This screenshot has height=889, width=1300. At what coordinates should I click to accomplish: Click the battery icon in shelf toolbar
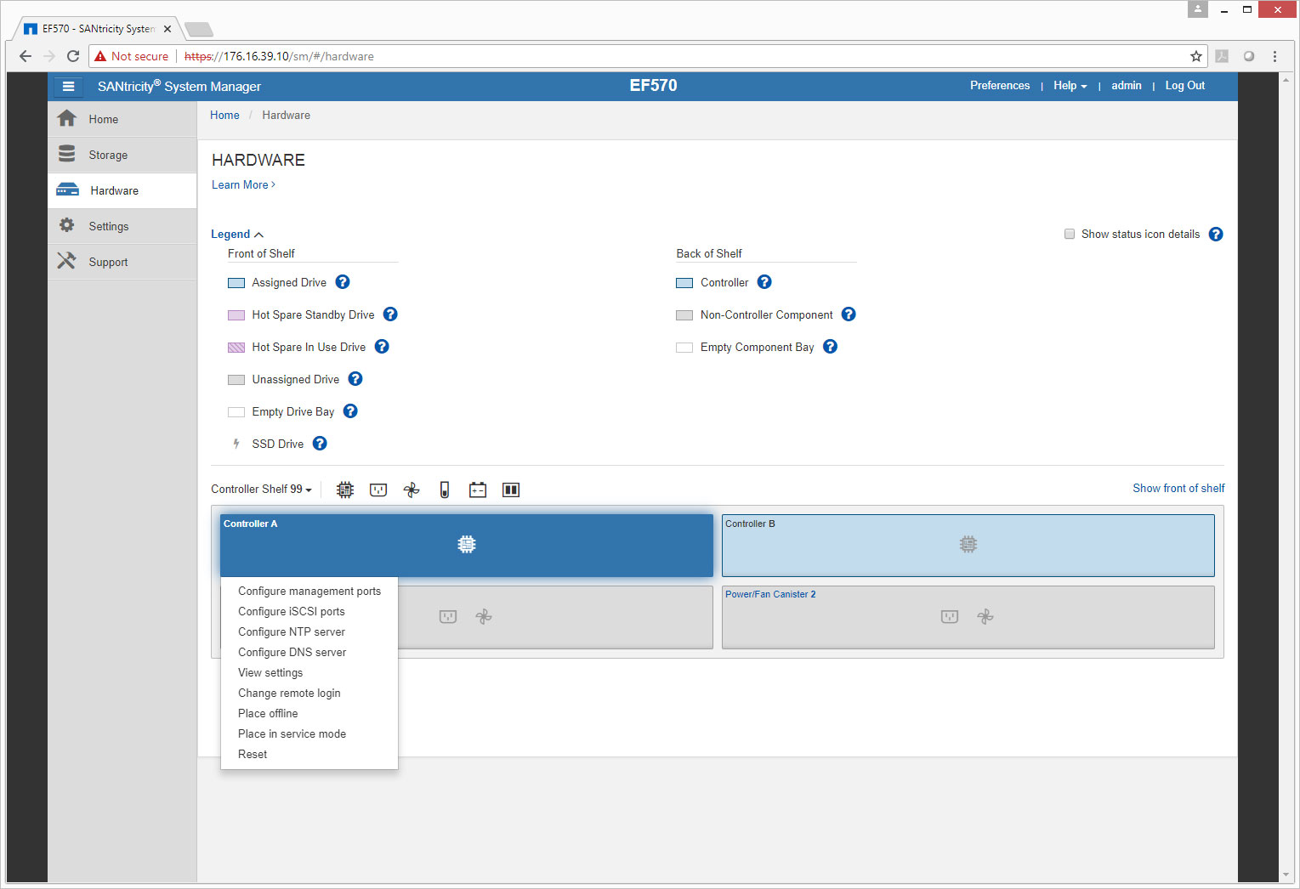click(478, 490)
